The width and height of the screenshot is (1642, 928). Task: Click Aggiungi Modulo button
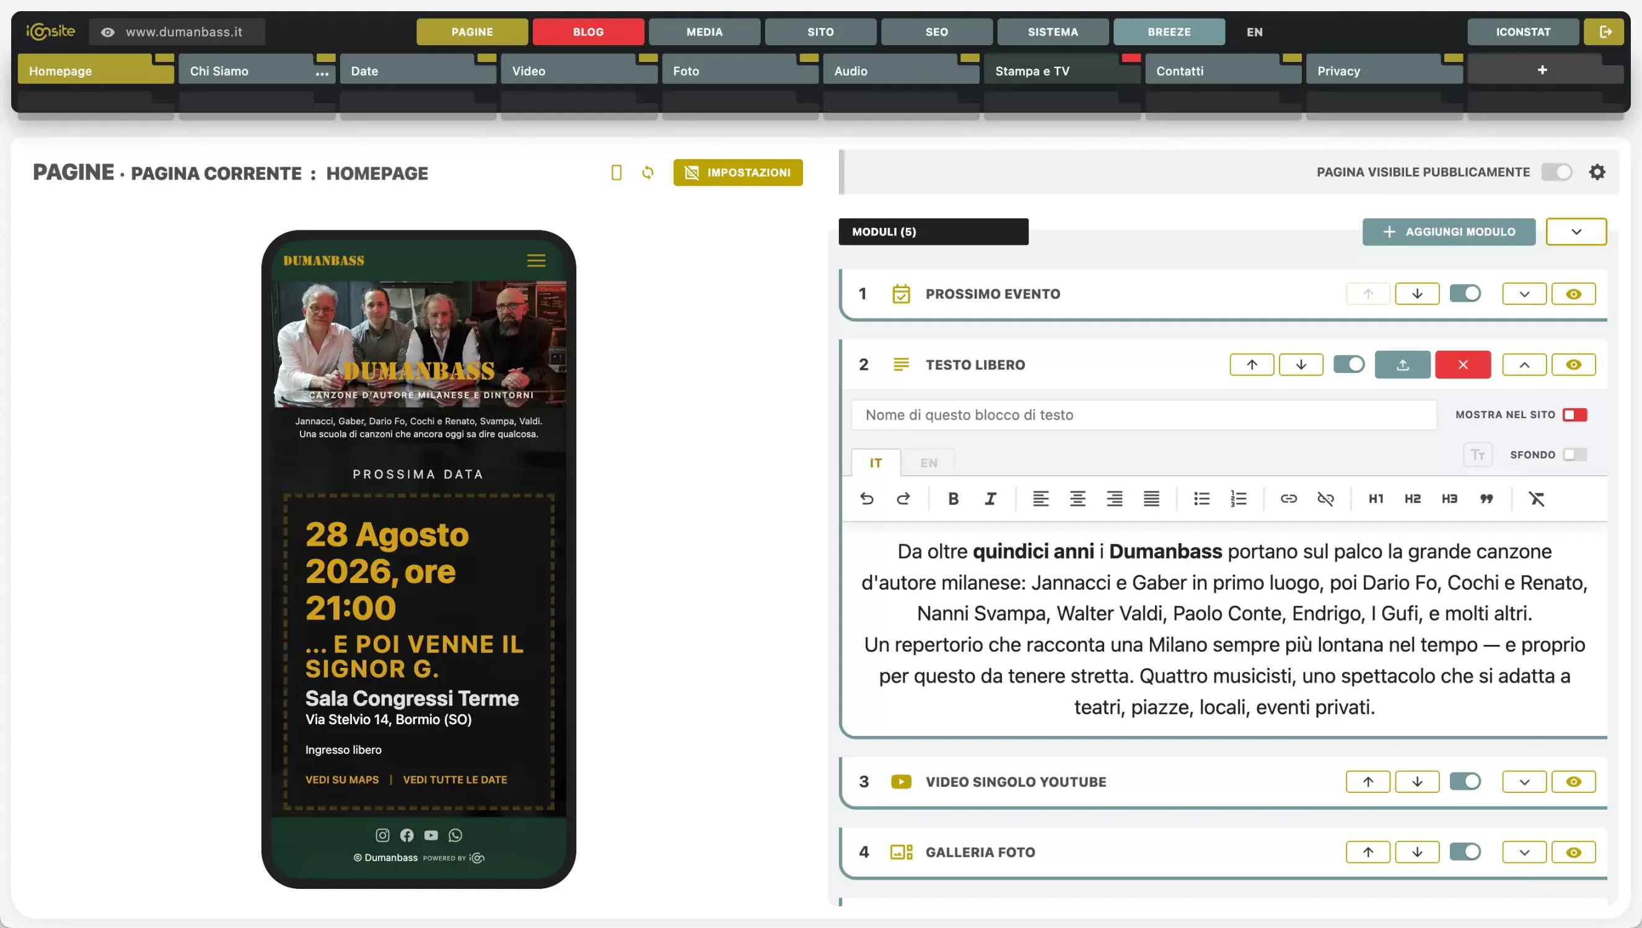[x=1448, y=232]
